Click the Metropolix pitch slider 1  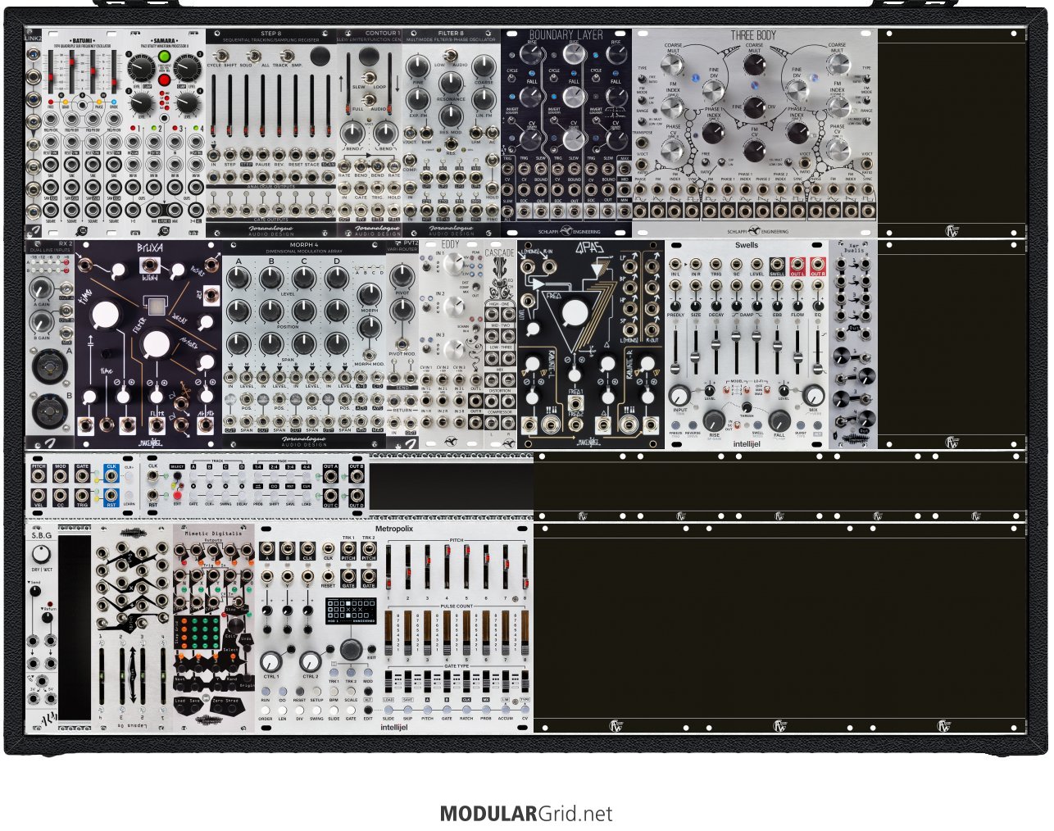[388, 567]
